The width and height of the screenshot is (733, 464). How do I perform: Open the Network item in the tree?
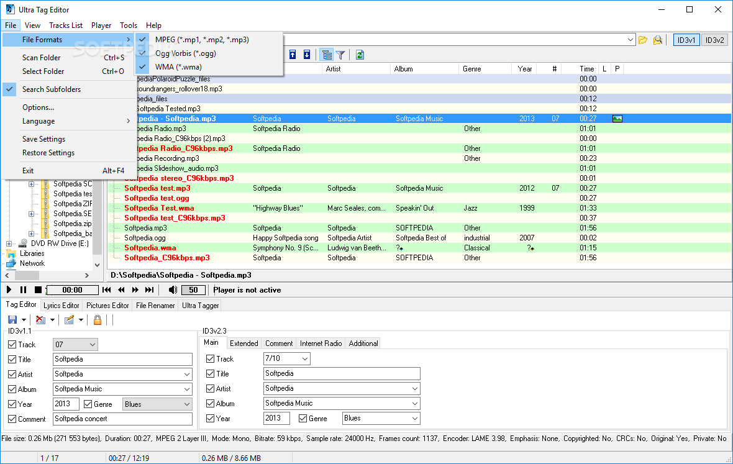pyautogui.click(x=32, y=263)
